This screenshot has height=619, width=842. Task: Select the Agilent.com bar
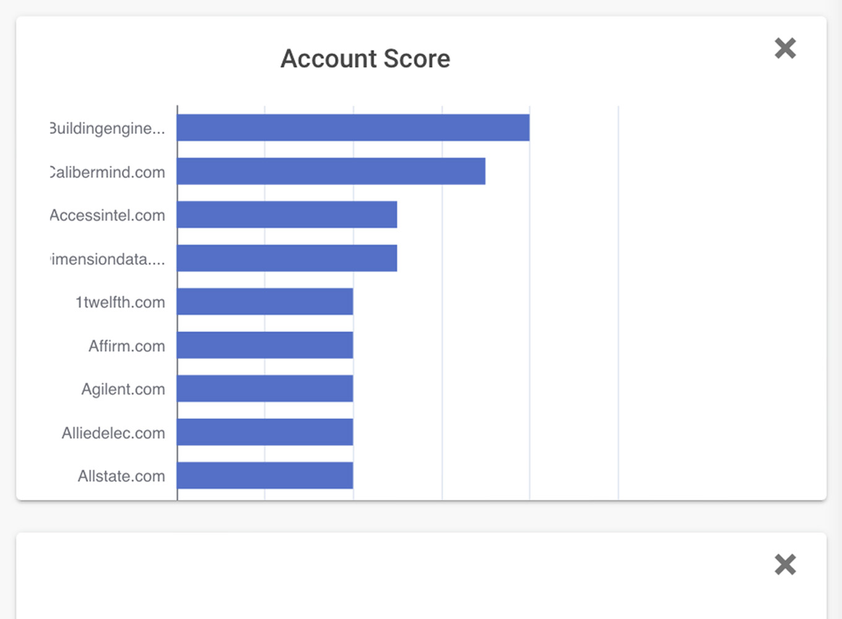265,388
